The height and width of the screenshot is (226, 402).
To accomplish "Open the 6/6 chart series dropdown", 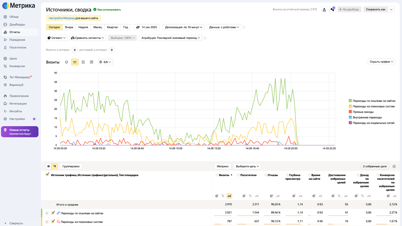I will pyautogui.click(x=105, y=62).
